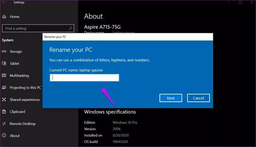Click the System section label in sidebar
This screenshot has height=147, width=256.
8,40
